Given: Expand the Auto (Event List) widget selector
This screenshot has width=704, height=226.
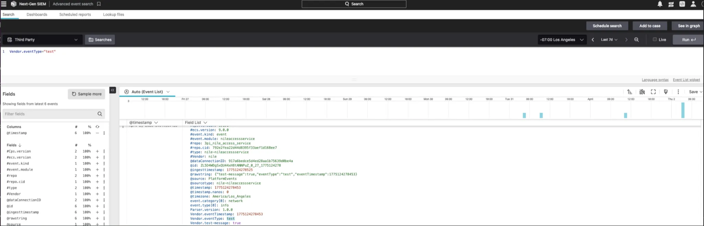Looking at the screenshot, I should (x=147, y=92).
